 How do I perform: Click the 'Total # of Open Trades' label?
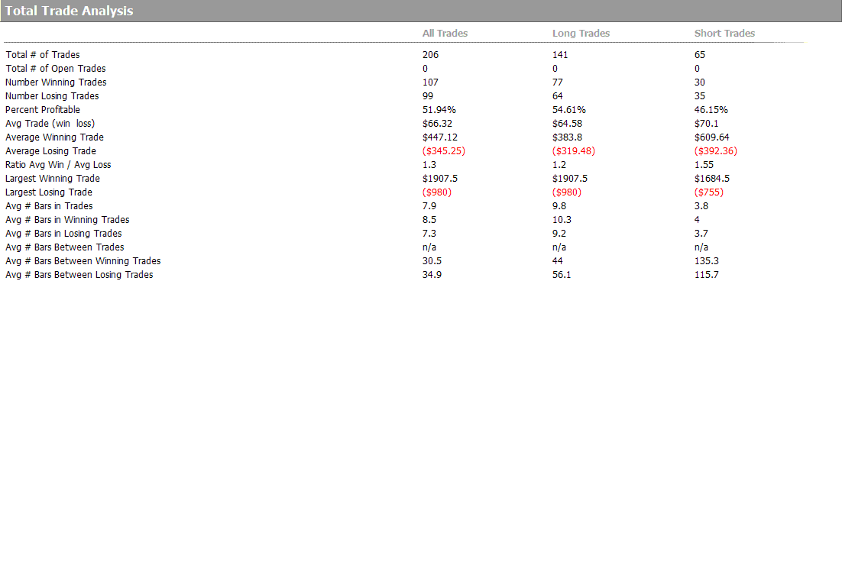point(55,69)
